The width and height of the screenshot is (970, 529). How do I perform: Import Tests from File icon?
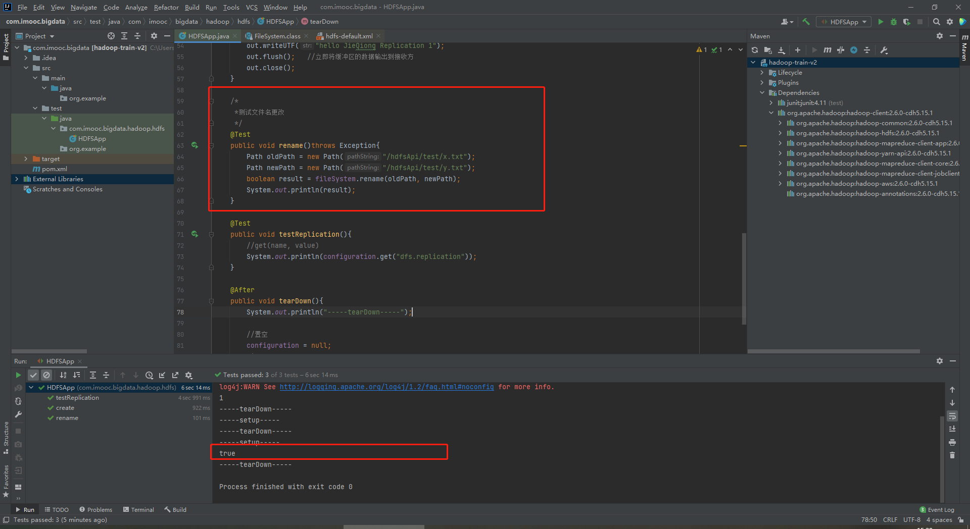click(x=162, y=375)
